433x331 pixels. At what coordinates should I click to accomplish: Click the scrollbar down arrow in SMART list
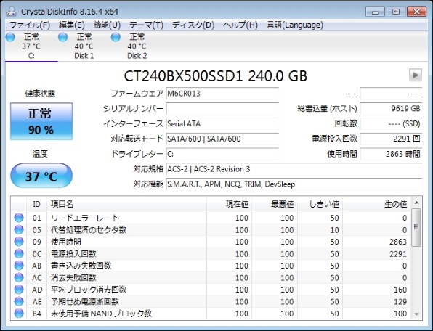coord(416,314)
